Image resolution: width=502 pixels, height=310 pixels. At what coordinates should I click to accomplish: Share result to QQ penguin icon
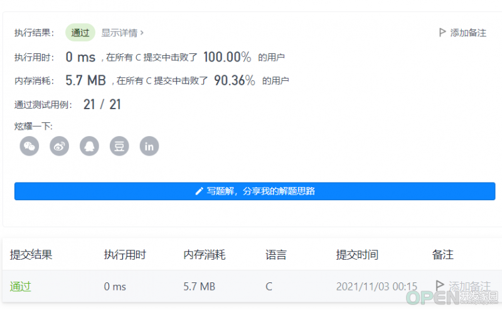coord(89,146)
